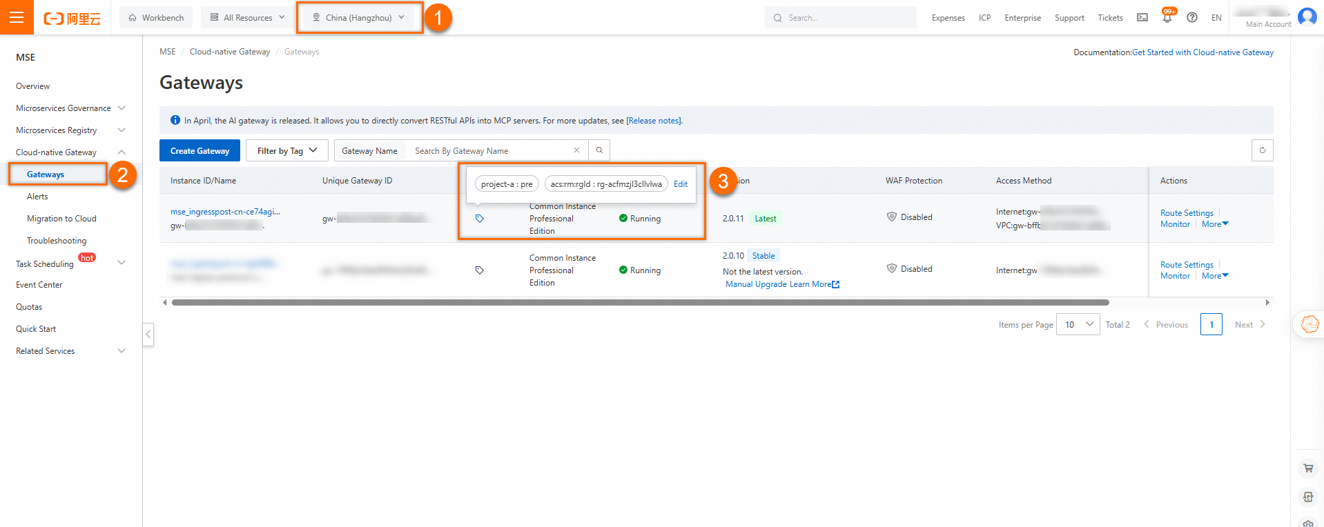This screenshot has width=1324, height=527.
Task: Click MSE breadcrumb link
Action: tap(168, 52)
